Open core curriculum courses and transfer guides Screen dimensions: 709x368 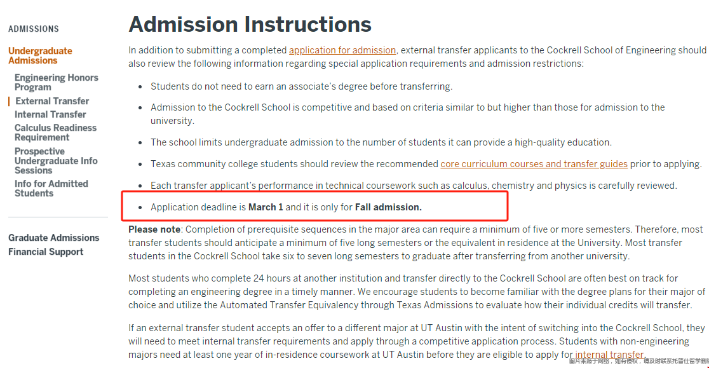[x=534, y=163]
